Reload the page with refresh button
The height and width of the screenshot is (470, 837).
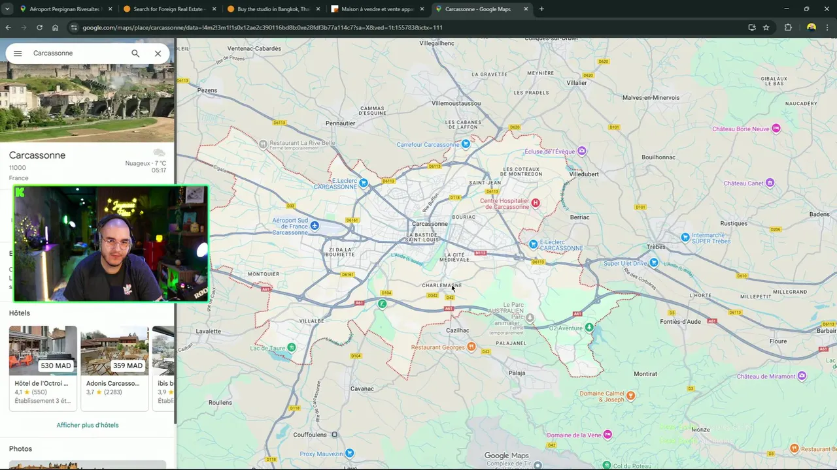[x=39, y=27]
